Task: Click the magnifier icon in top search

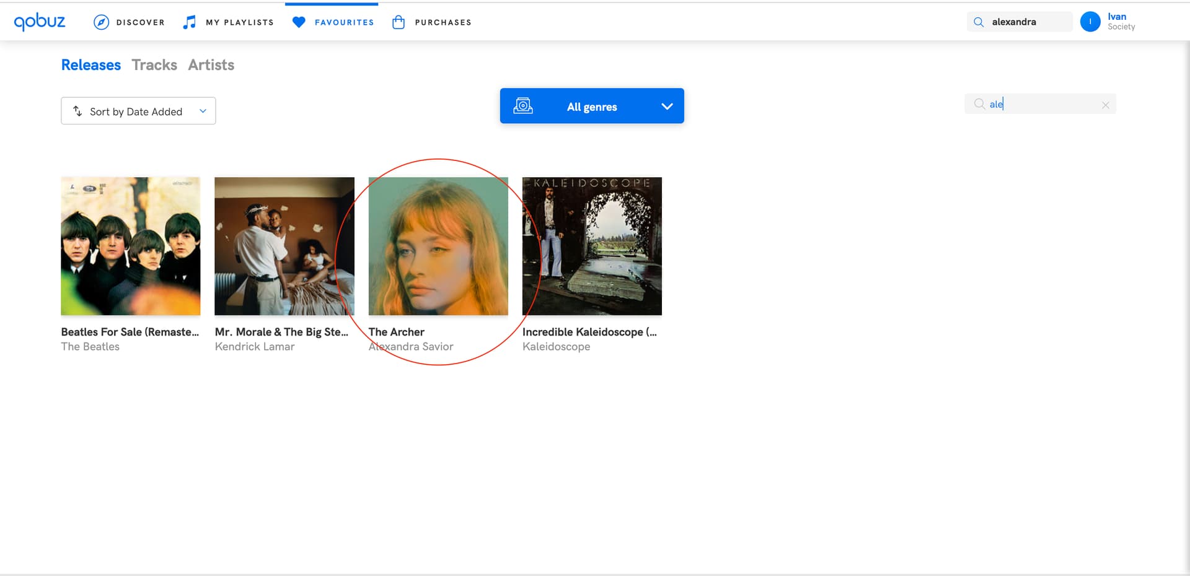Action: (979, 22)
